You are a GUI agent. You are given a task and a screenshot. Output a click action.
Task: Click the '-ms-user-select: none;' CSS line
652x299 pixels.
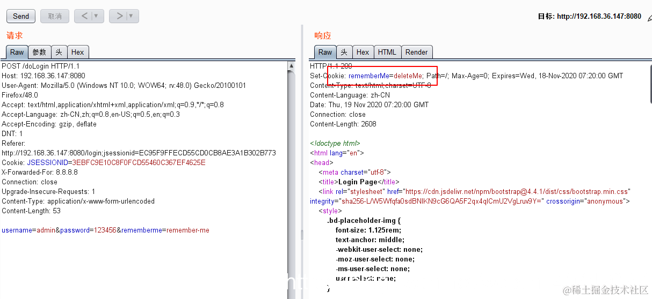372,268
